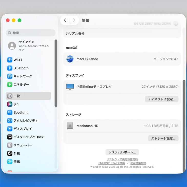Click the memory info circle icon

pyautogui.click(x=176, y=24)
